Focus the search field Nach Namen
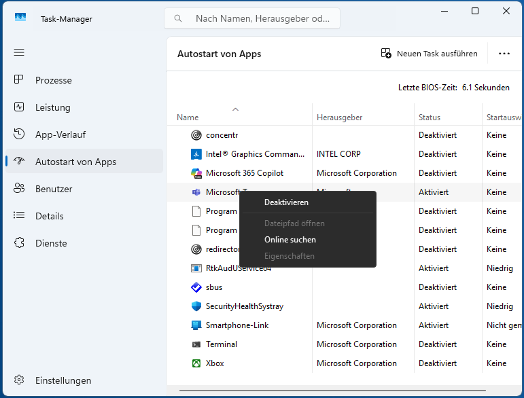Image resolution: width=524 pixels, height=398 pixels. tap(252, 18)
